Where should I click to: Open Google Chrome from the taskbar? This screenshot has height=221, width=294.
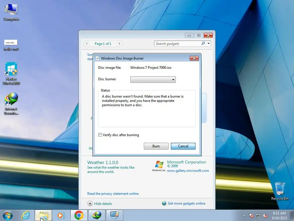79,215
